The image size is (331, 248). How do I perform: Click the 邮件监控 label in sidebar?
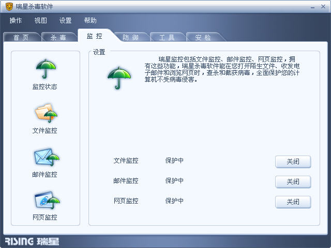click(x=45, y=175)
